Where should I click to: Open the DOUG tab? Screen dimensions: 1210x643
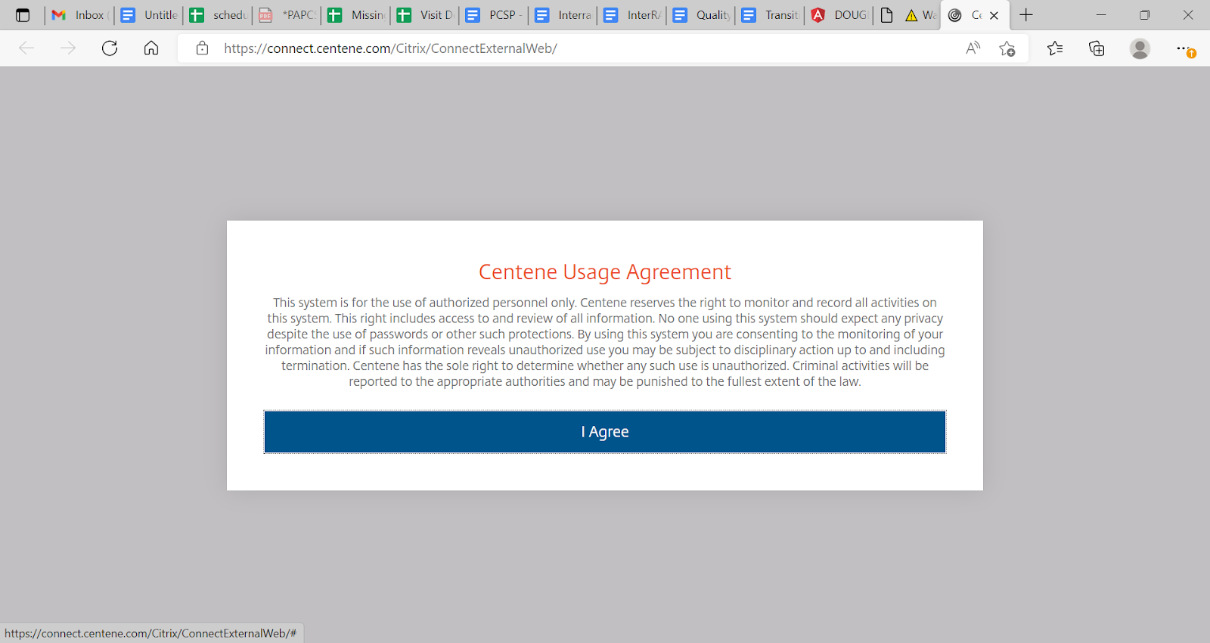(839, 15)
